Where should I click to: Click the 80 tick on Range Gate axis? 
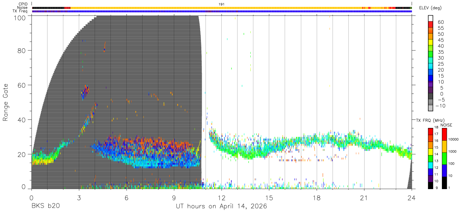tap(22, 51)
